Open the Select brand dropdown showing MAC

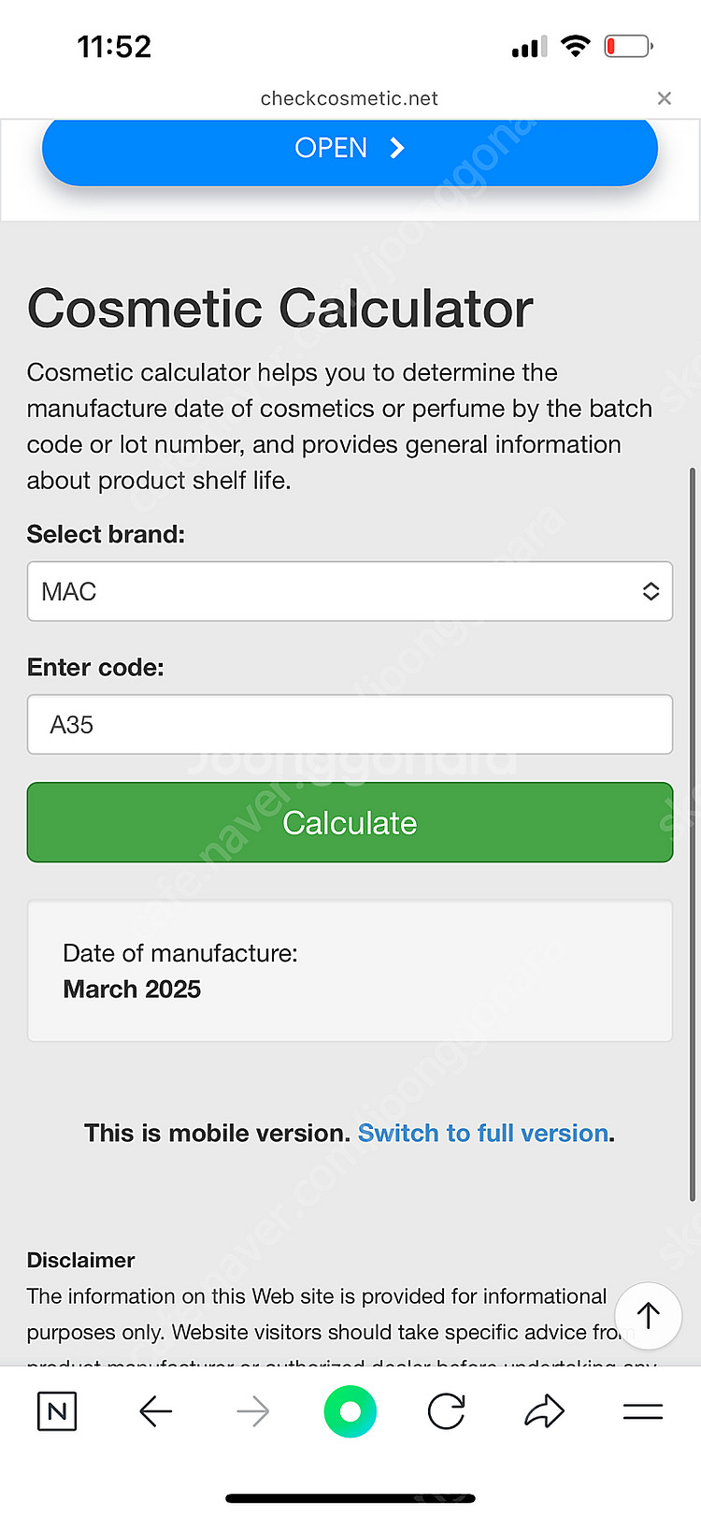point(350,591)
